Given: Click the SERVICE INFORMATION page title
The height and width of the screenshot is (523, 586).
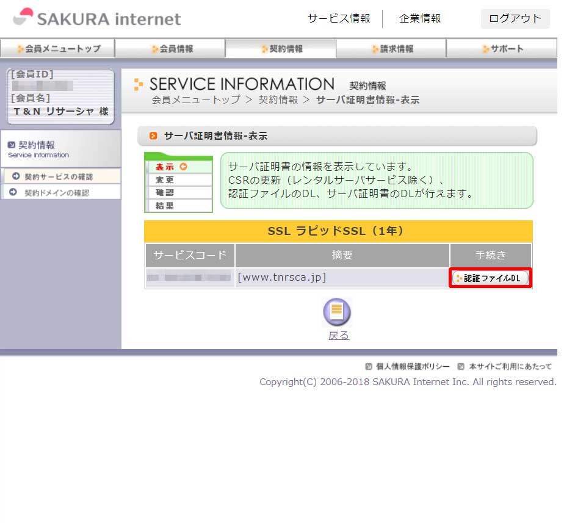Looking at the screenshot, I should [242, 84].
